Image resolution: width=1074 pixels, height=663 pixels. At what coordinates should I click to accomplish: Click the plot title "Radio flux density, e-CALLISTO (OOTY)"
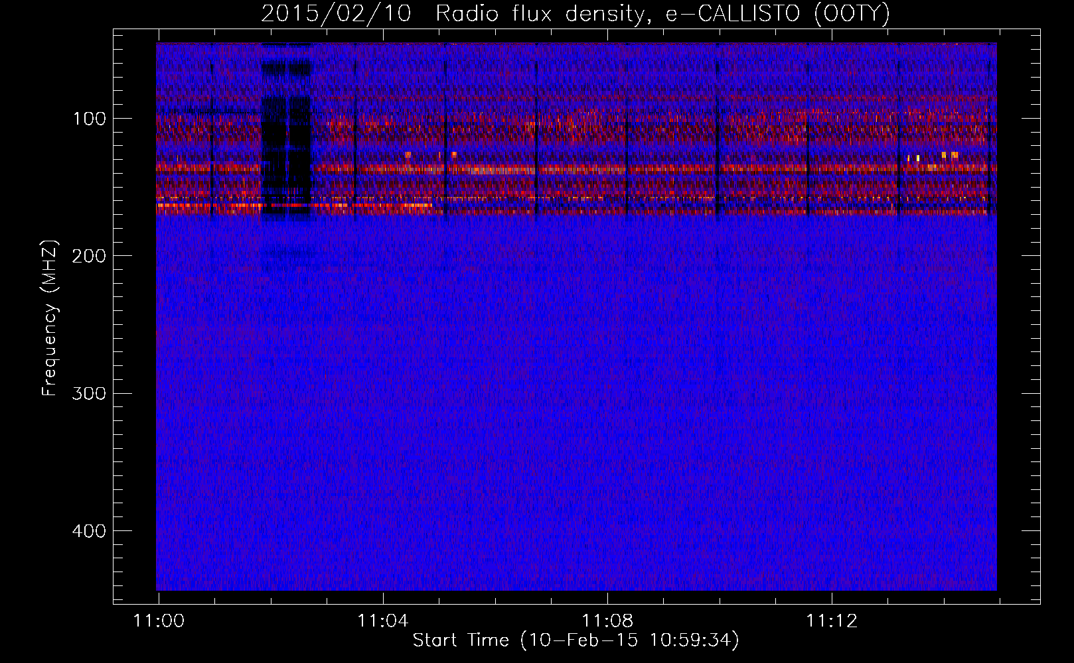(x=662, y=14)
